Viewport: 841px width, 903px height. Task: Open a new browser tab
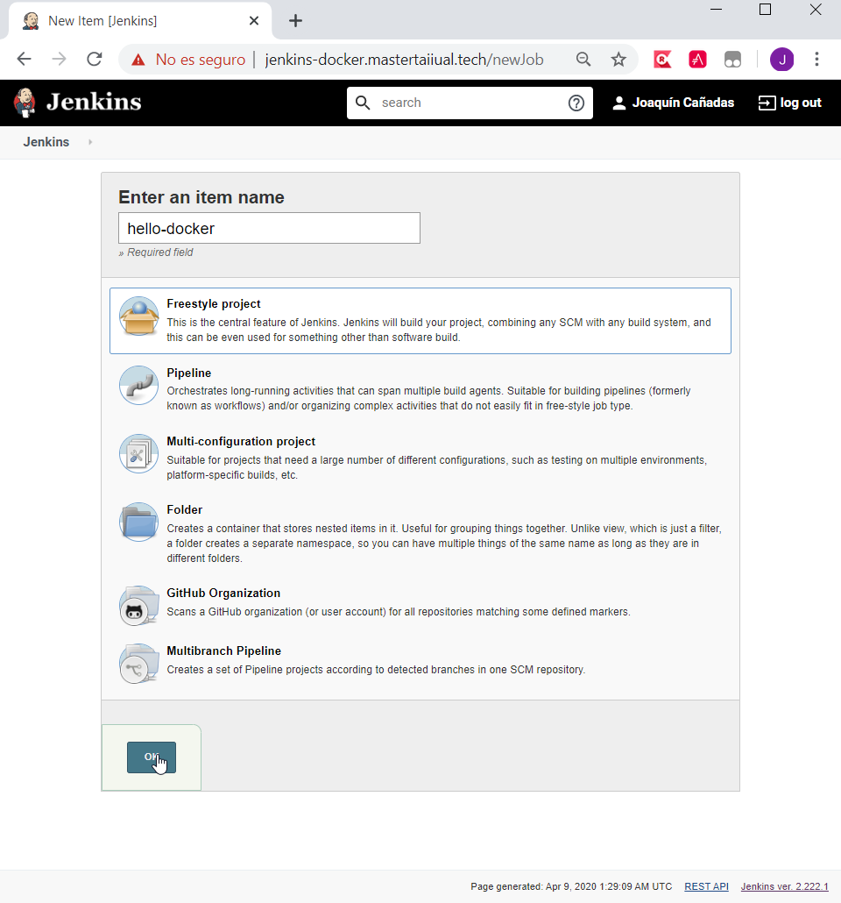(295, 20)
